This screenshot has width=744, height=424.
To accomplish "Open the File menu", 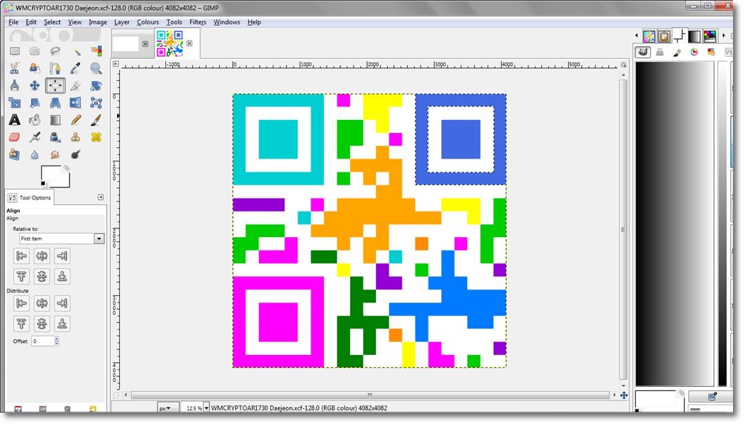I will pyautogui.click(x=13, y=22).
